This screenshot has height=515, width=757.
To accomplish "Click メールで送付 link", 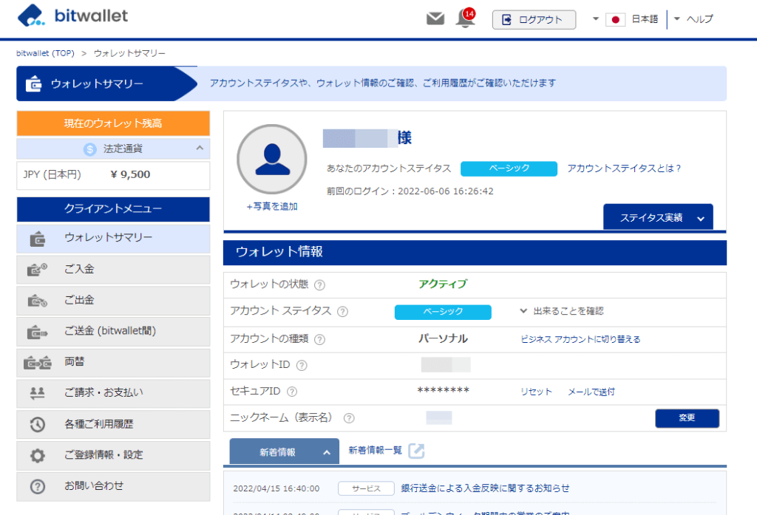I will [x=591, y=392].
